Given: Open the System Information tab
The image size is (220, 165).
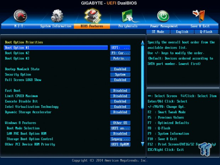Looking at the screenshot, I should click(x=56, y=26).
